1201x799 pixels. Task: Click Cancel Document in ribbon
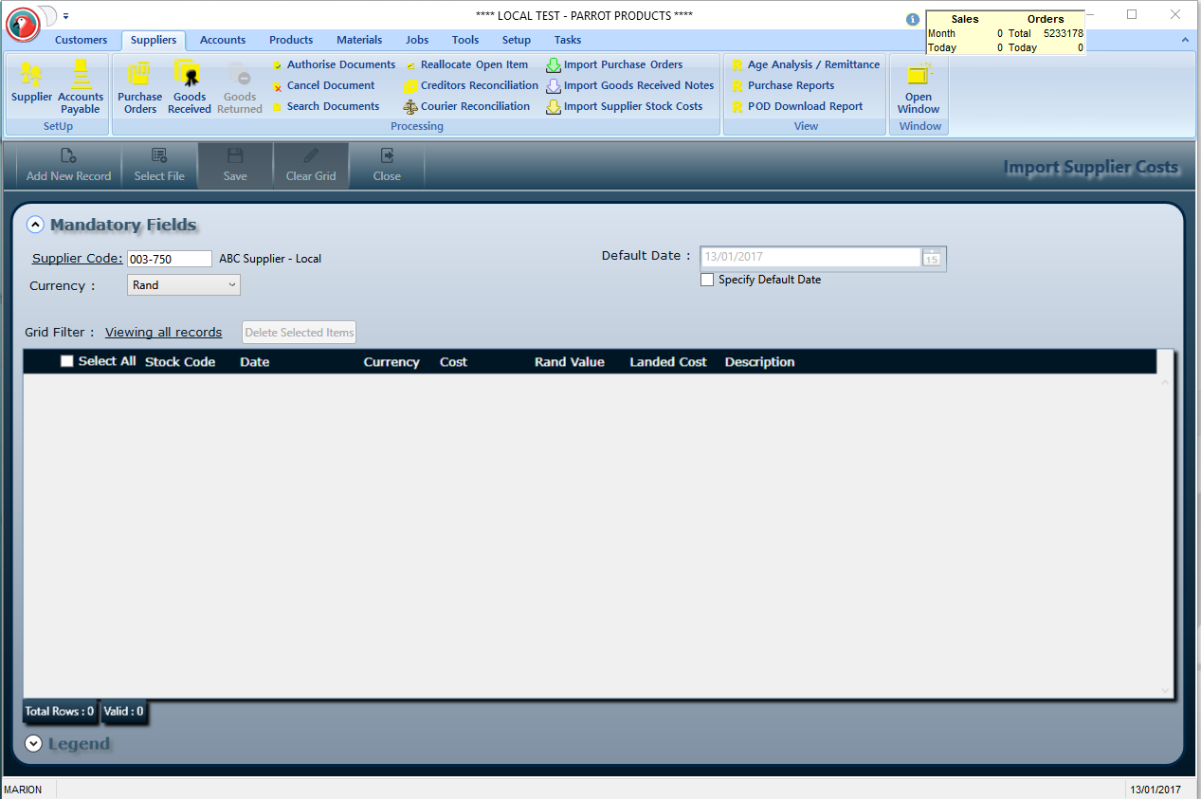coord(323,85)
